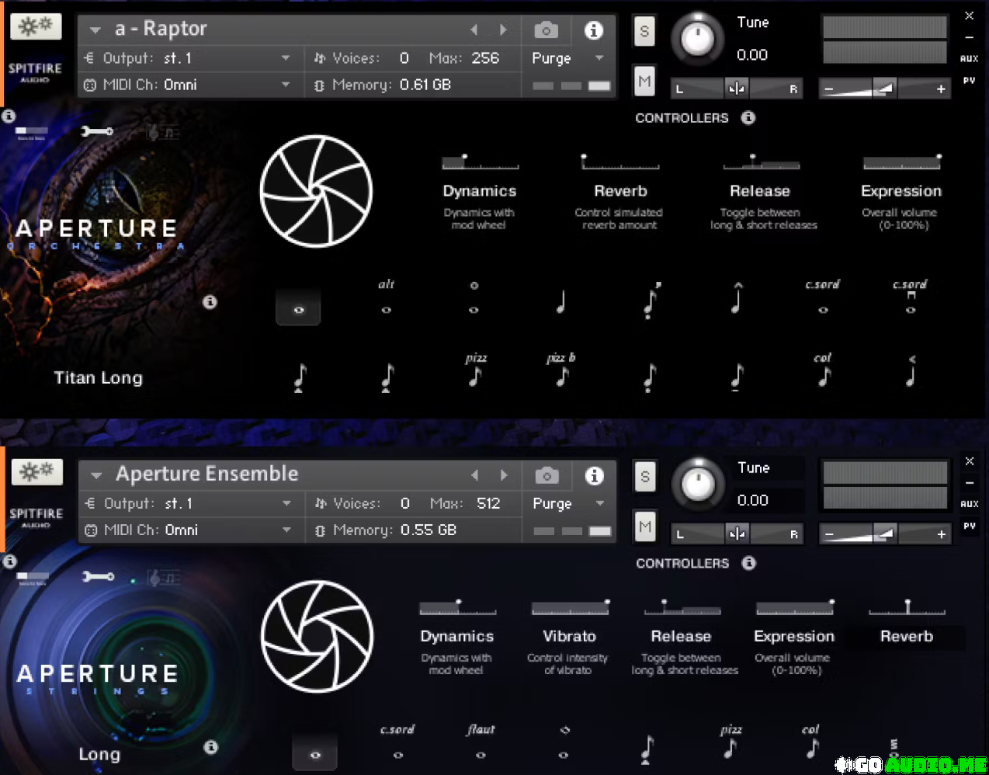Click the snapshot camera icon in Aperture Ensemble
The image size is (989, 775).
pyautogui.click(x=547, y=475)
